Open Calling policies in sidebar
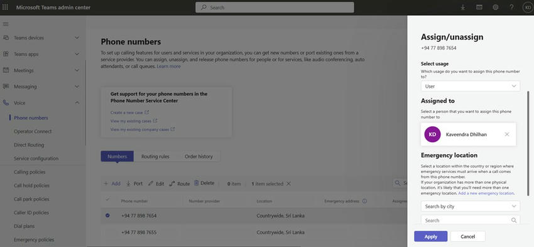The image size is (534, 247). tap(30, 172)
